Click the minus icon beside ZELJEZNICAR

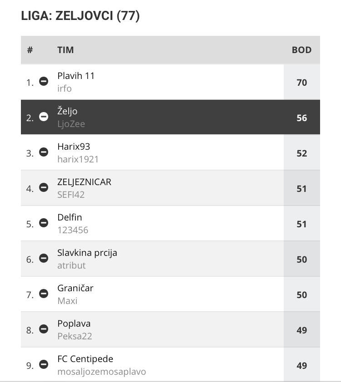click(44, 187)
